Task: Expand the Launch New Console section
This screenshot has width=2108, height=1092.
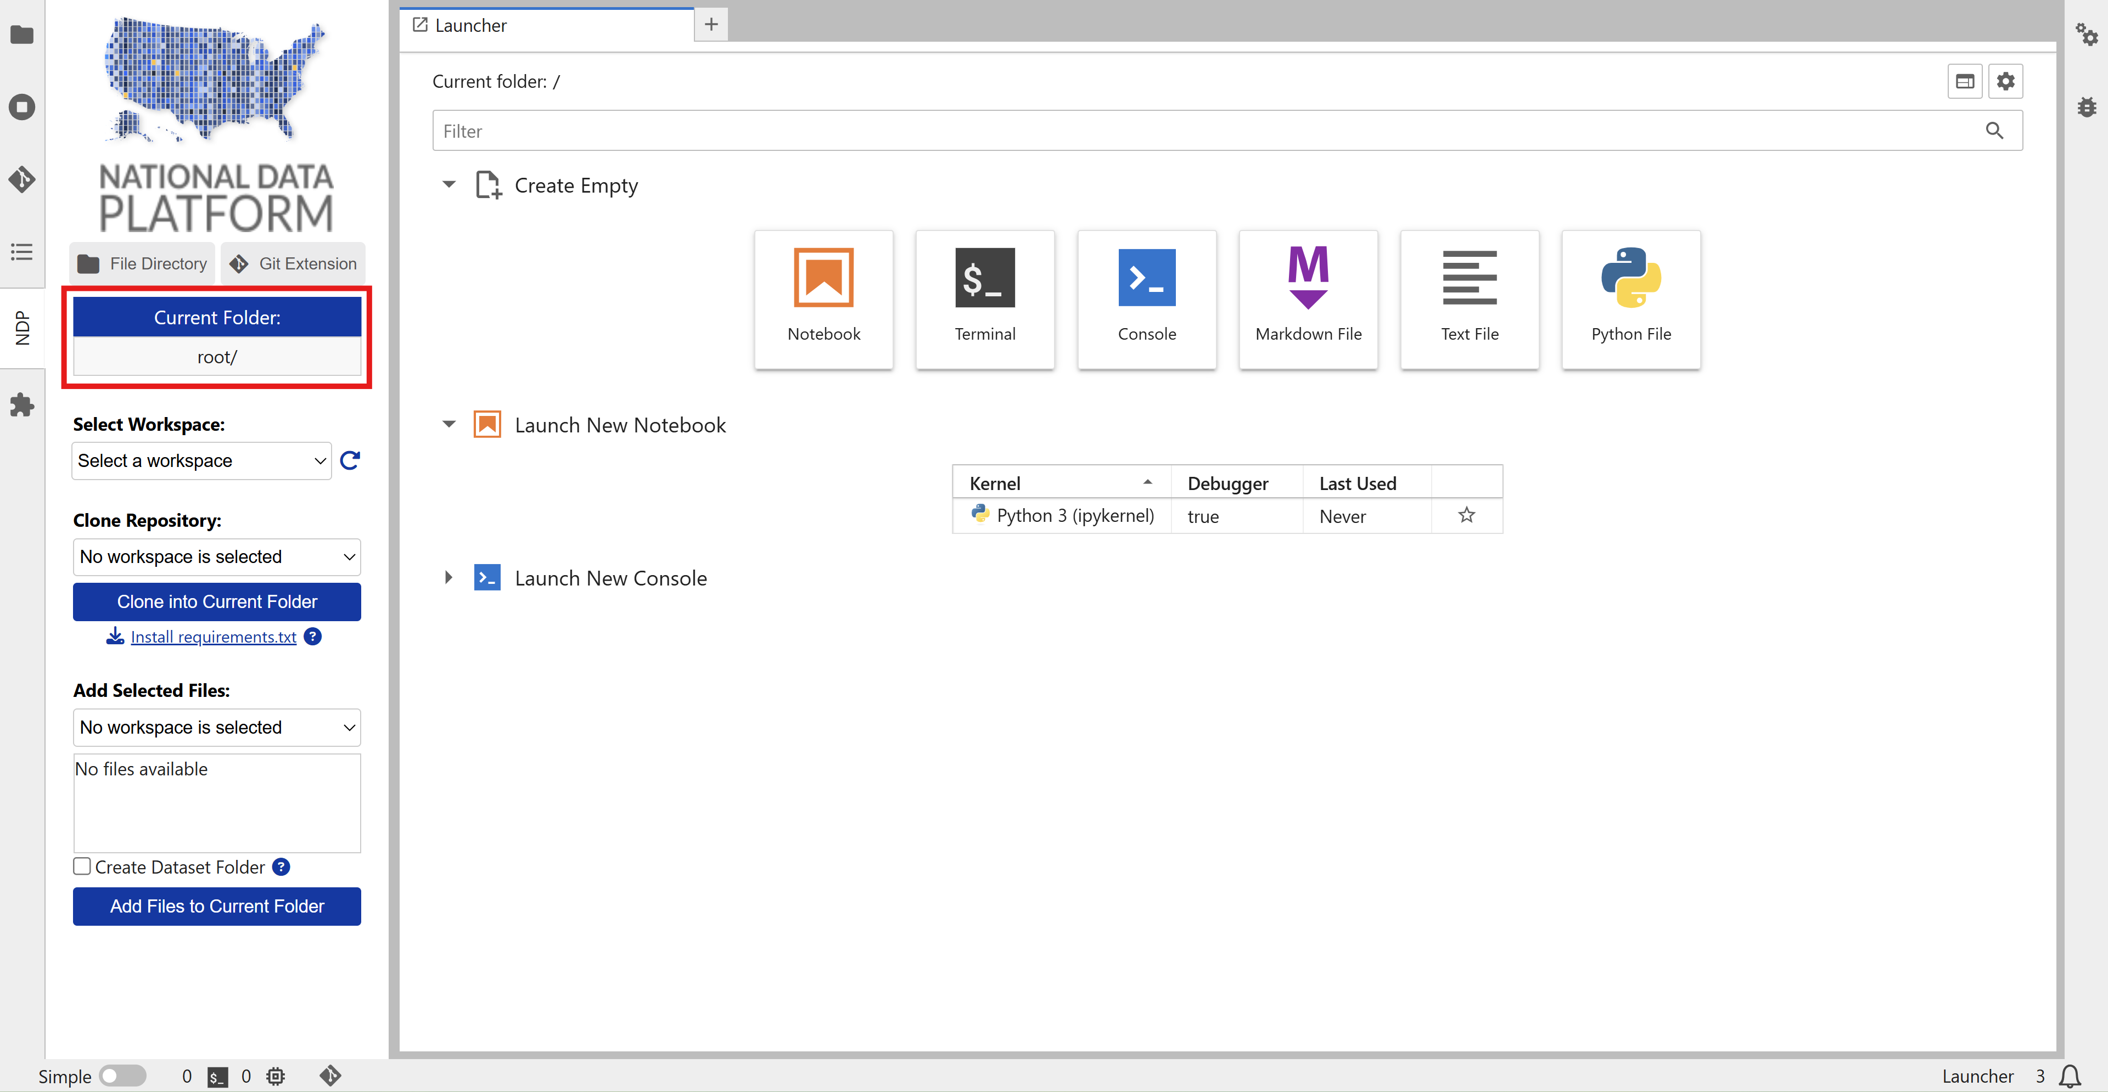Action: pyautogui.click(x=448, y=577)
